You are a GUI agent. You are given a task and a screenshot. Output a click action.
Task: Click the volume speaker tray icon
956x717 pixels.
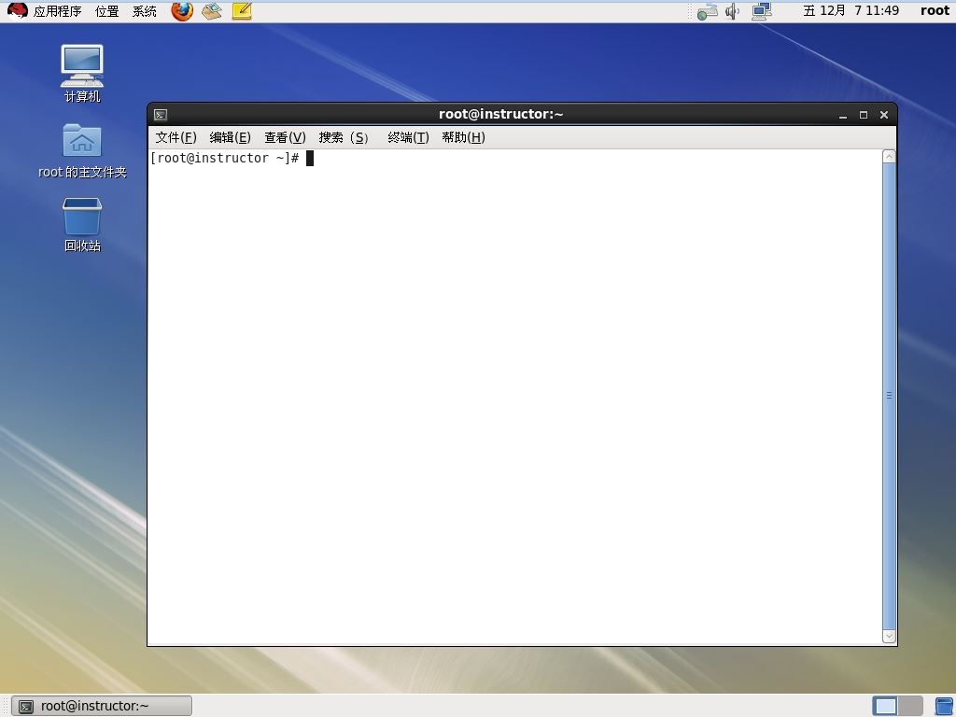point(732,11)
